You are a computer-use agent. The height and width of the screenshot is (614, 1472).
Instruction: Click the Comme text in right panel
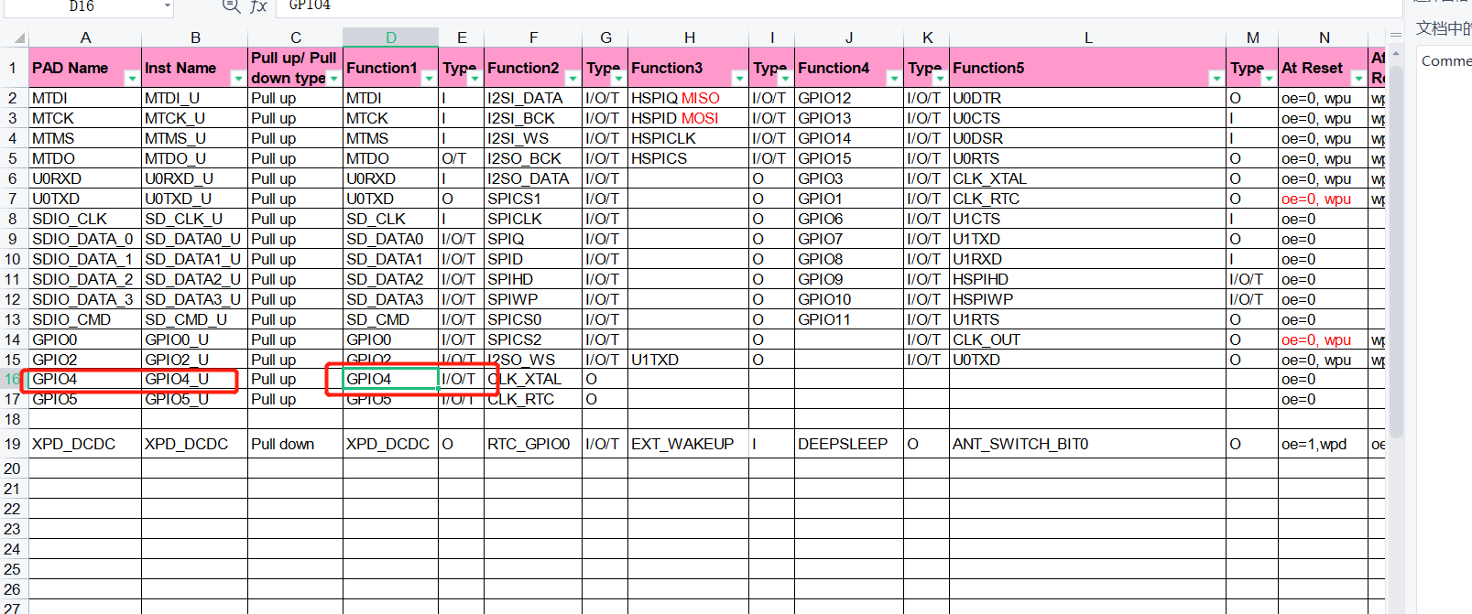pyautogui.click(x=1446, y=61)
